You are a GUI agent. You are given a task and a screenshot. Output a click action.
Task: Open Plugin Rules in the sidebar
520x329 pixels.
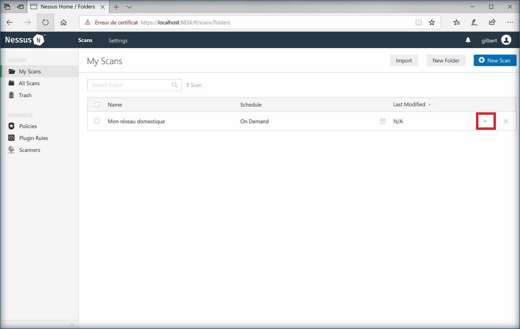pos(33,138)
